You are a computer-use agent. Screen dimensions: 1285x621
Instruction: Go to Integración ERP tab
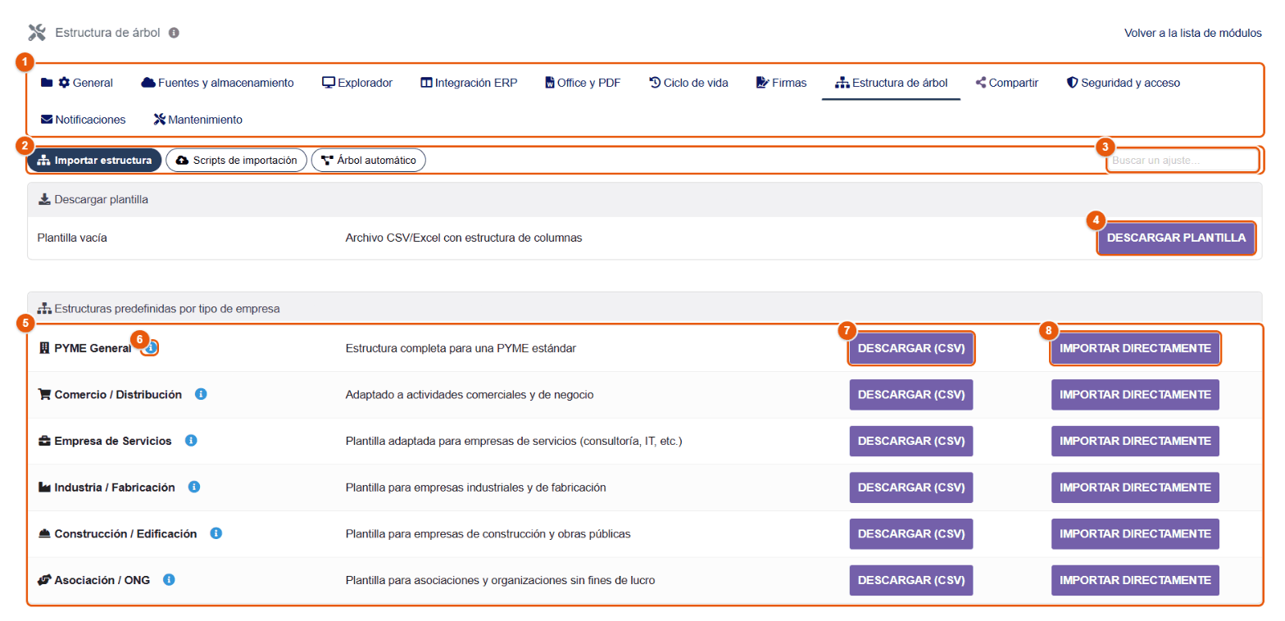tap(469, 83)
